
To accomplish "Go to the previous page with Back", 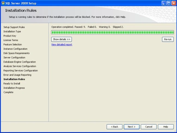I will tap(114, 127).
